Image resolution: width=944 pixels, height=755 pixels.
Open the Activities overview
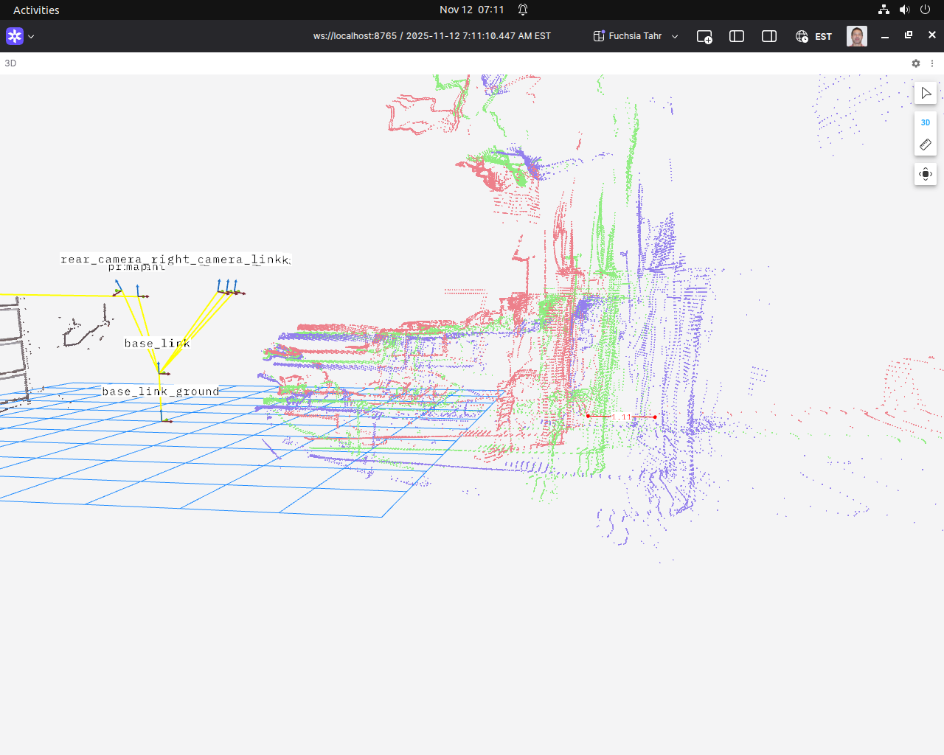(x=36, y=10)
